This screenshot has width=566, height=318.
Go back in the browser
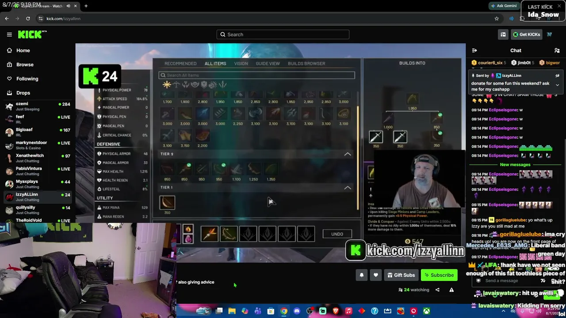pyautogui.click(x=7, y=19)
